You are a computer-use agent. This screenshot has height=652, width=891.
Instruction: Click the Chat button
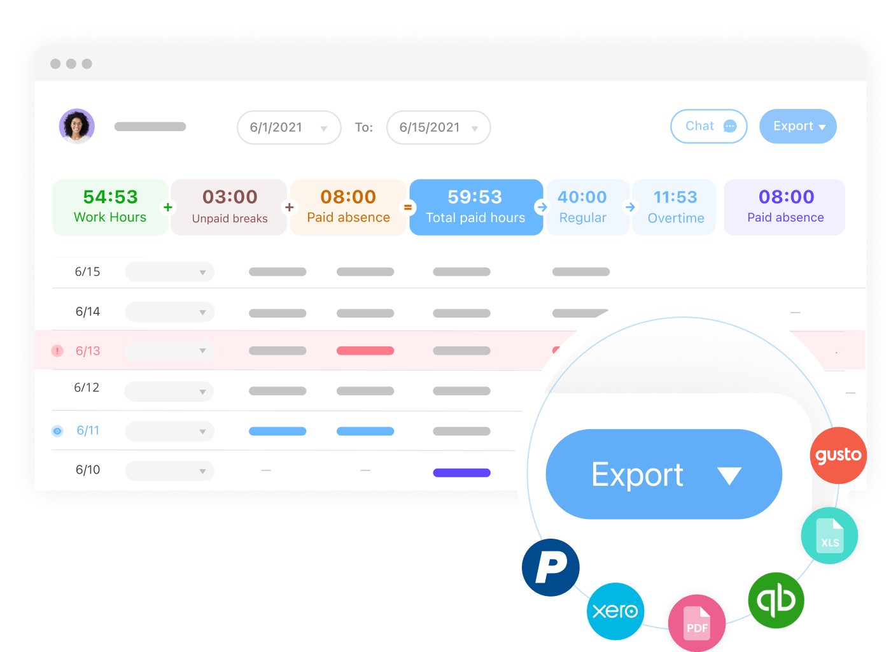pos(708,126)
